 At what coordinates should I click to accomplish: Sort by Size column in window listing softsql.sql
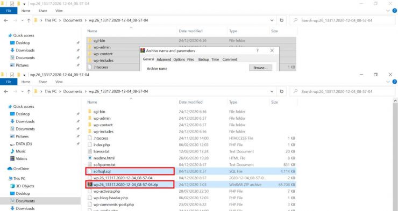point(274,102)
